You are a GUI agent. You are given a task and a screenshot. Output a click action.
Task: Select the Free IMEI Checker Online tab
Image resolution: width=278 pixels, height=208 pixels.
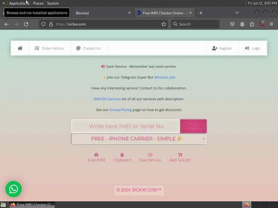point(163,13)
